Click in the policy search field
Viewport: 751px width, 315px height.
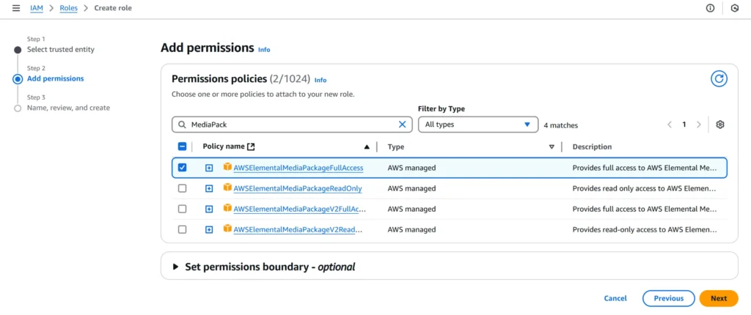[x=291, y=125]
